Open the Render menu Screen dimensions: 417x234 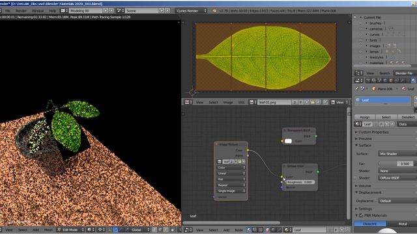[21, 11]
